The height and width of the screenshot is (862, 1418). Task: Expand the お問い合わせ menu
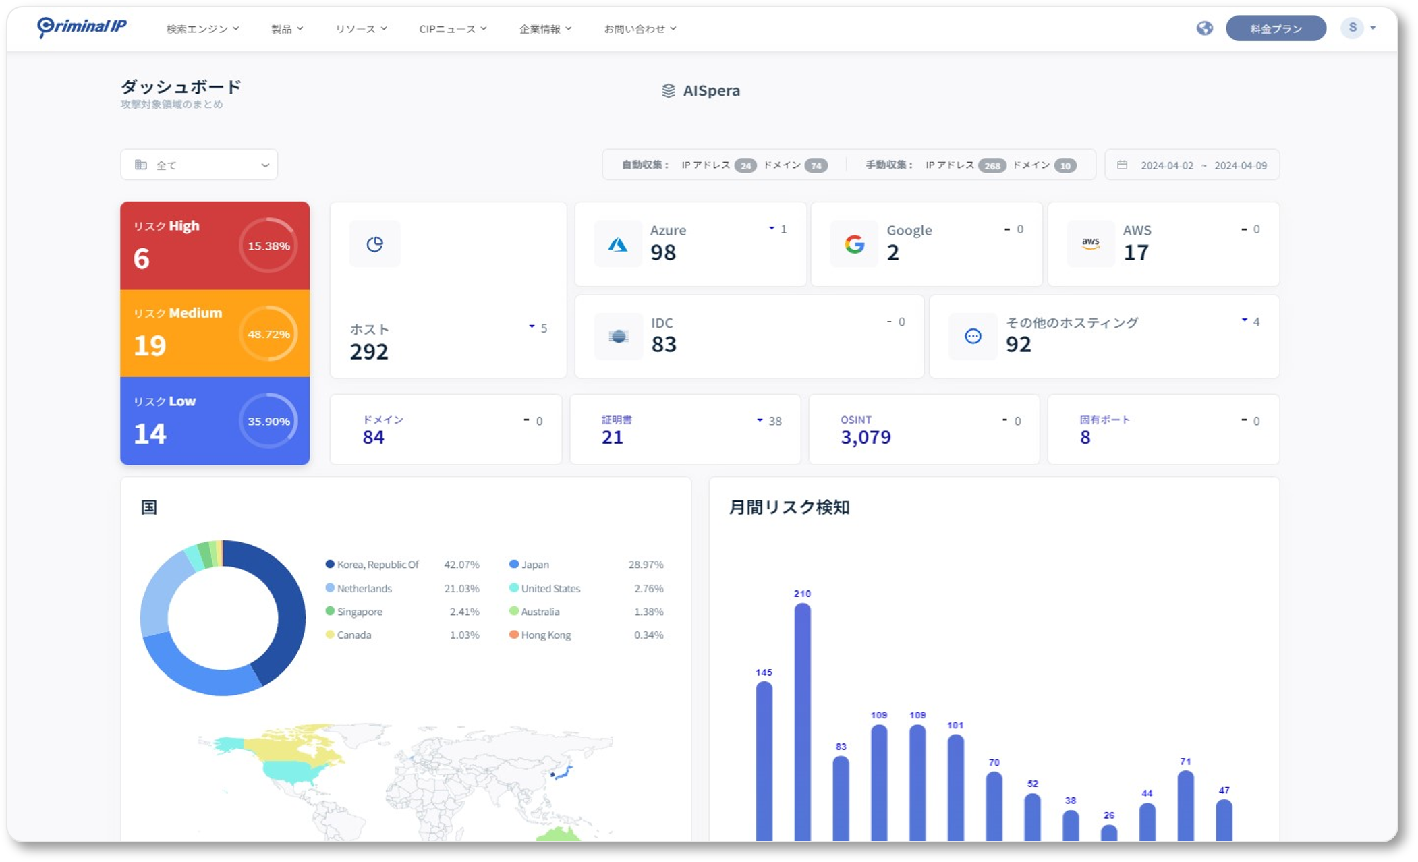(x=640, y=29)
